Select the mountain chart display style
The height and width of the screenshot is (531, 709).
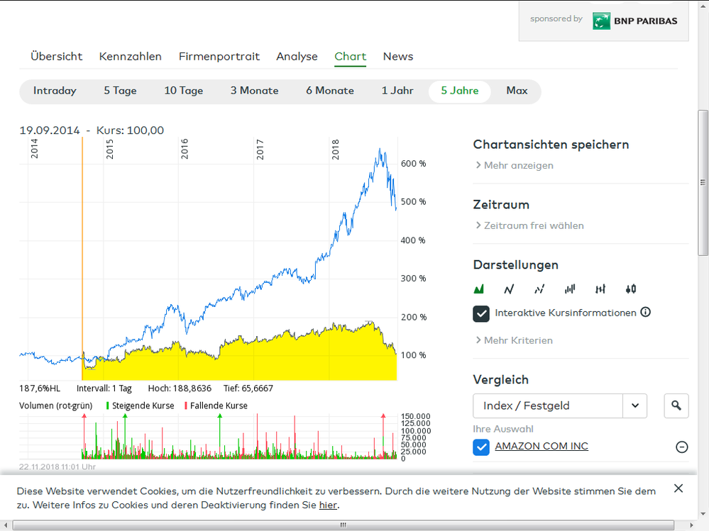tap(478, 289)
